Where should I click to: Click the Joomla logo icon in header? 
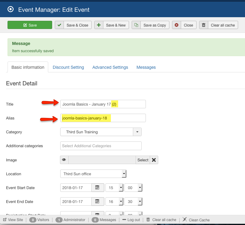pyautogui.click(x=11, y=9)
